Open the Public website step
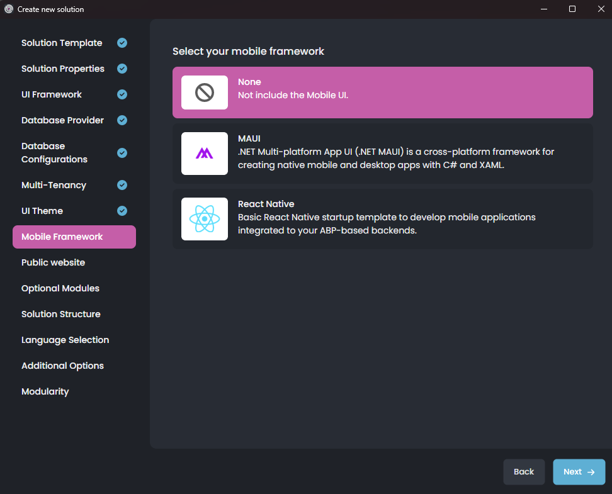 pos(53,262)
